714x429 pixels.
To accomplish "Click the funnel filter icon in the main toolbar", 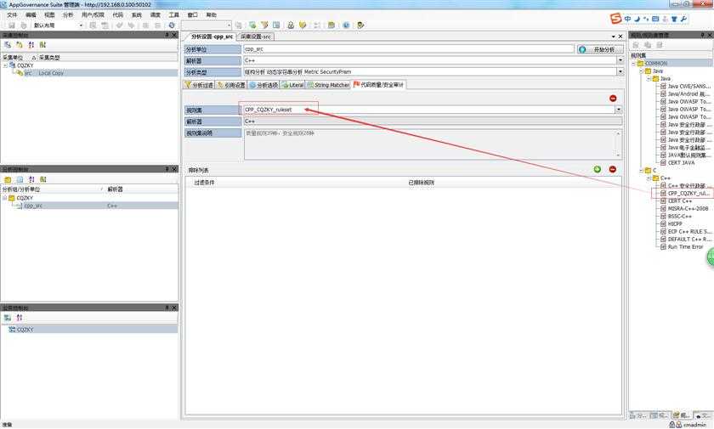I will pos(264,25).
